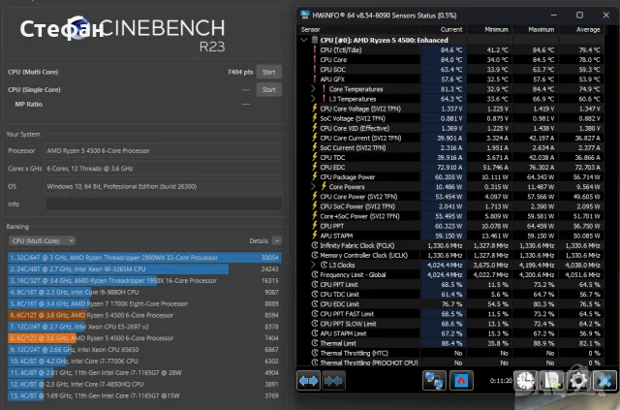The image size is (620, 410).
Task: Click the CPU chip icon next to AMD Ryzen 5 4500
Action: pos(315,40)
